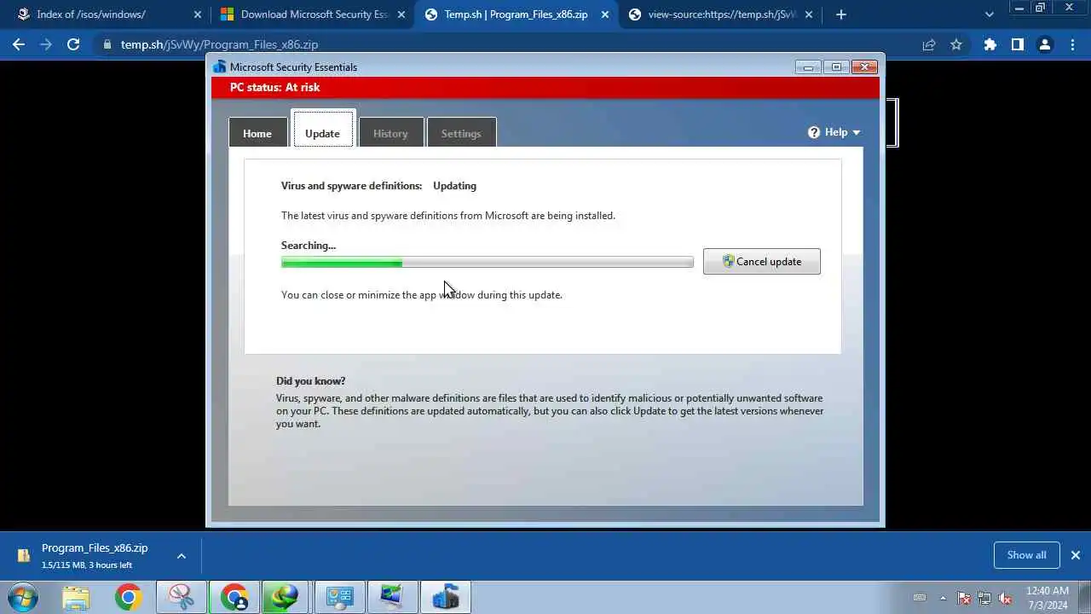Open the Help dropdown arrow
The width and height of the screenshot is (1091, 614).
point(856,132)
